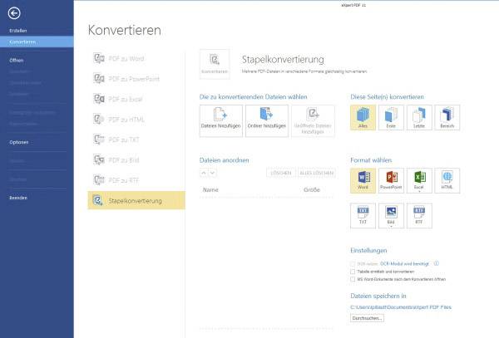Select PDF zu Word conversion

pos(136,58)
